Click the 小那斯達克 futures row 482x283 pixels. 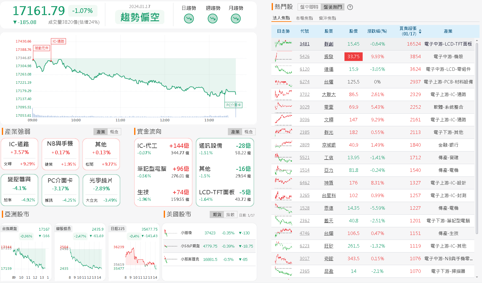209,259
